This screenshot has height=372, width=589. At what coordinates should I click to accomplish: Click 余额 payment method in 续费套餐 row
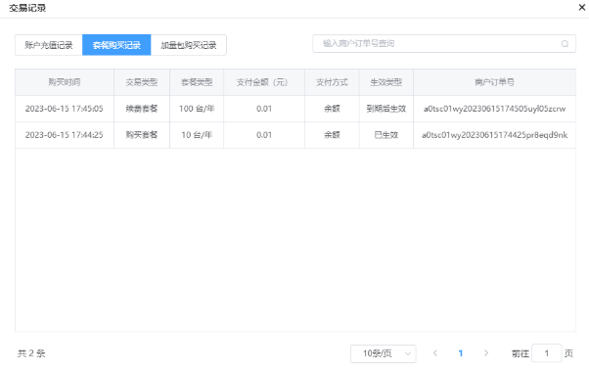(332, 109)
